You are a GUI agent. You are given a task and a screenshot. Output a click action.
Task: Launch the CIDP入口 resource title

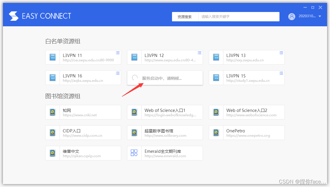pyautogui.click(x=72, y=131)
